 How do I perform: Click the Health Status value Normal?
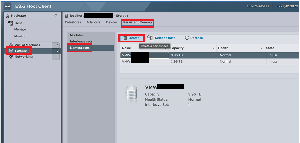click(194, 100)
